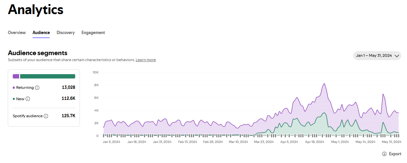The height and width of the screenshot is (163, 407).
Task: Click the green New segment of the bar
Action: pyautogui.click(x=48, y=76)
